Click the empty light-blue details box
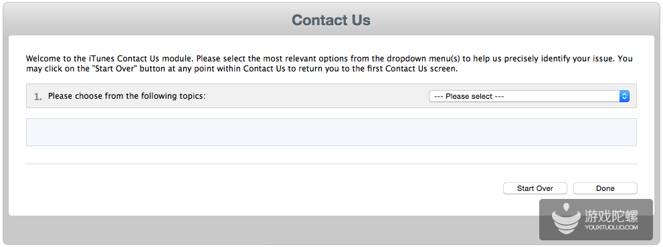The image size is (663, 247). coord(332,132)
